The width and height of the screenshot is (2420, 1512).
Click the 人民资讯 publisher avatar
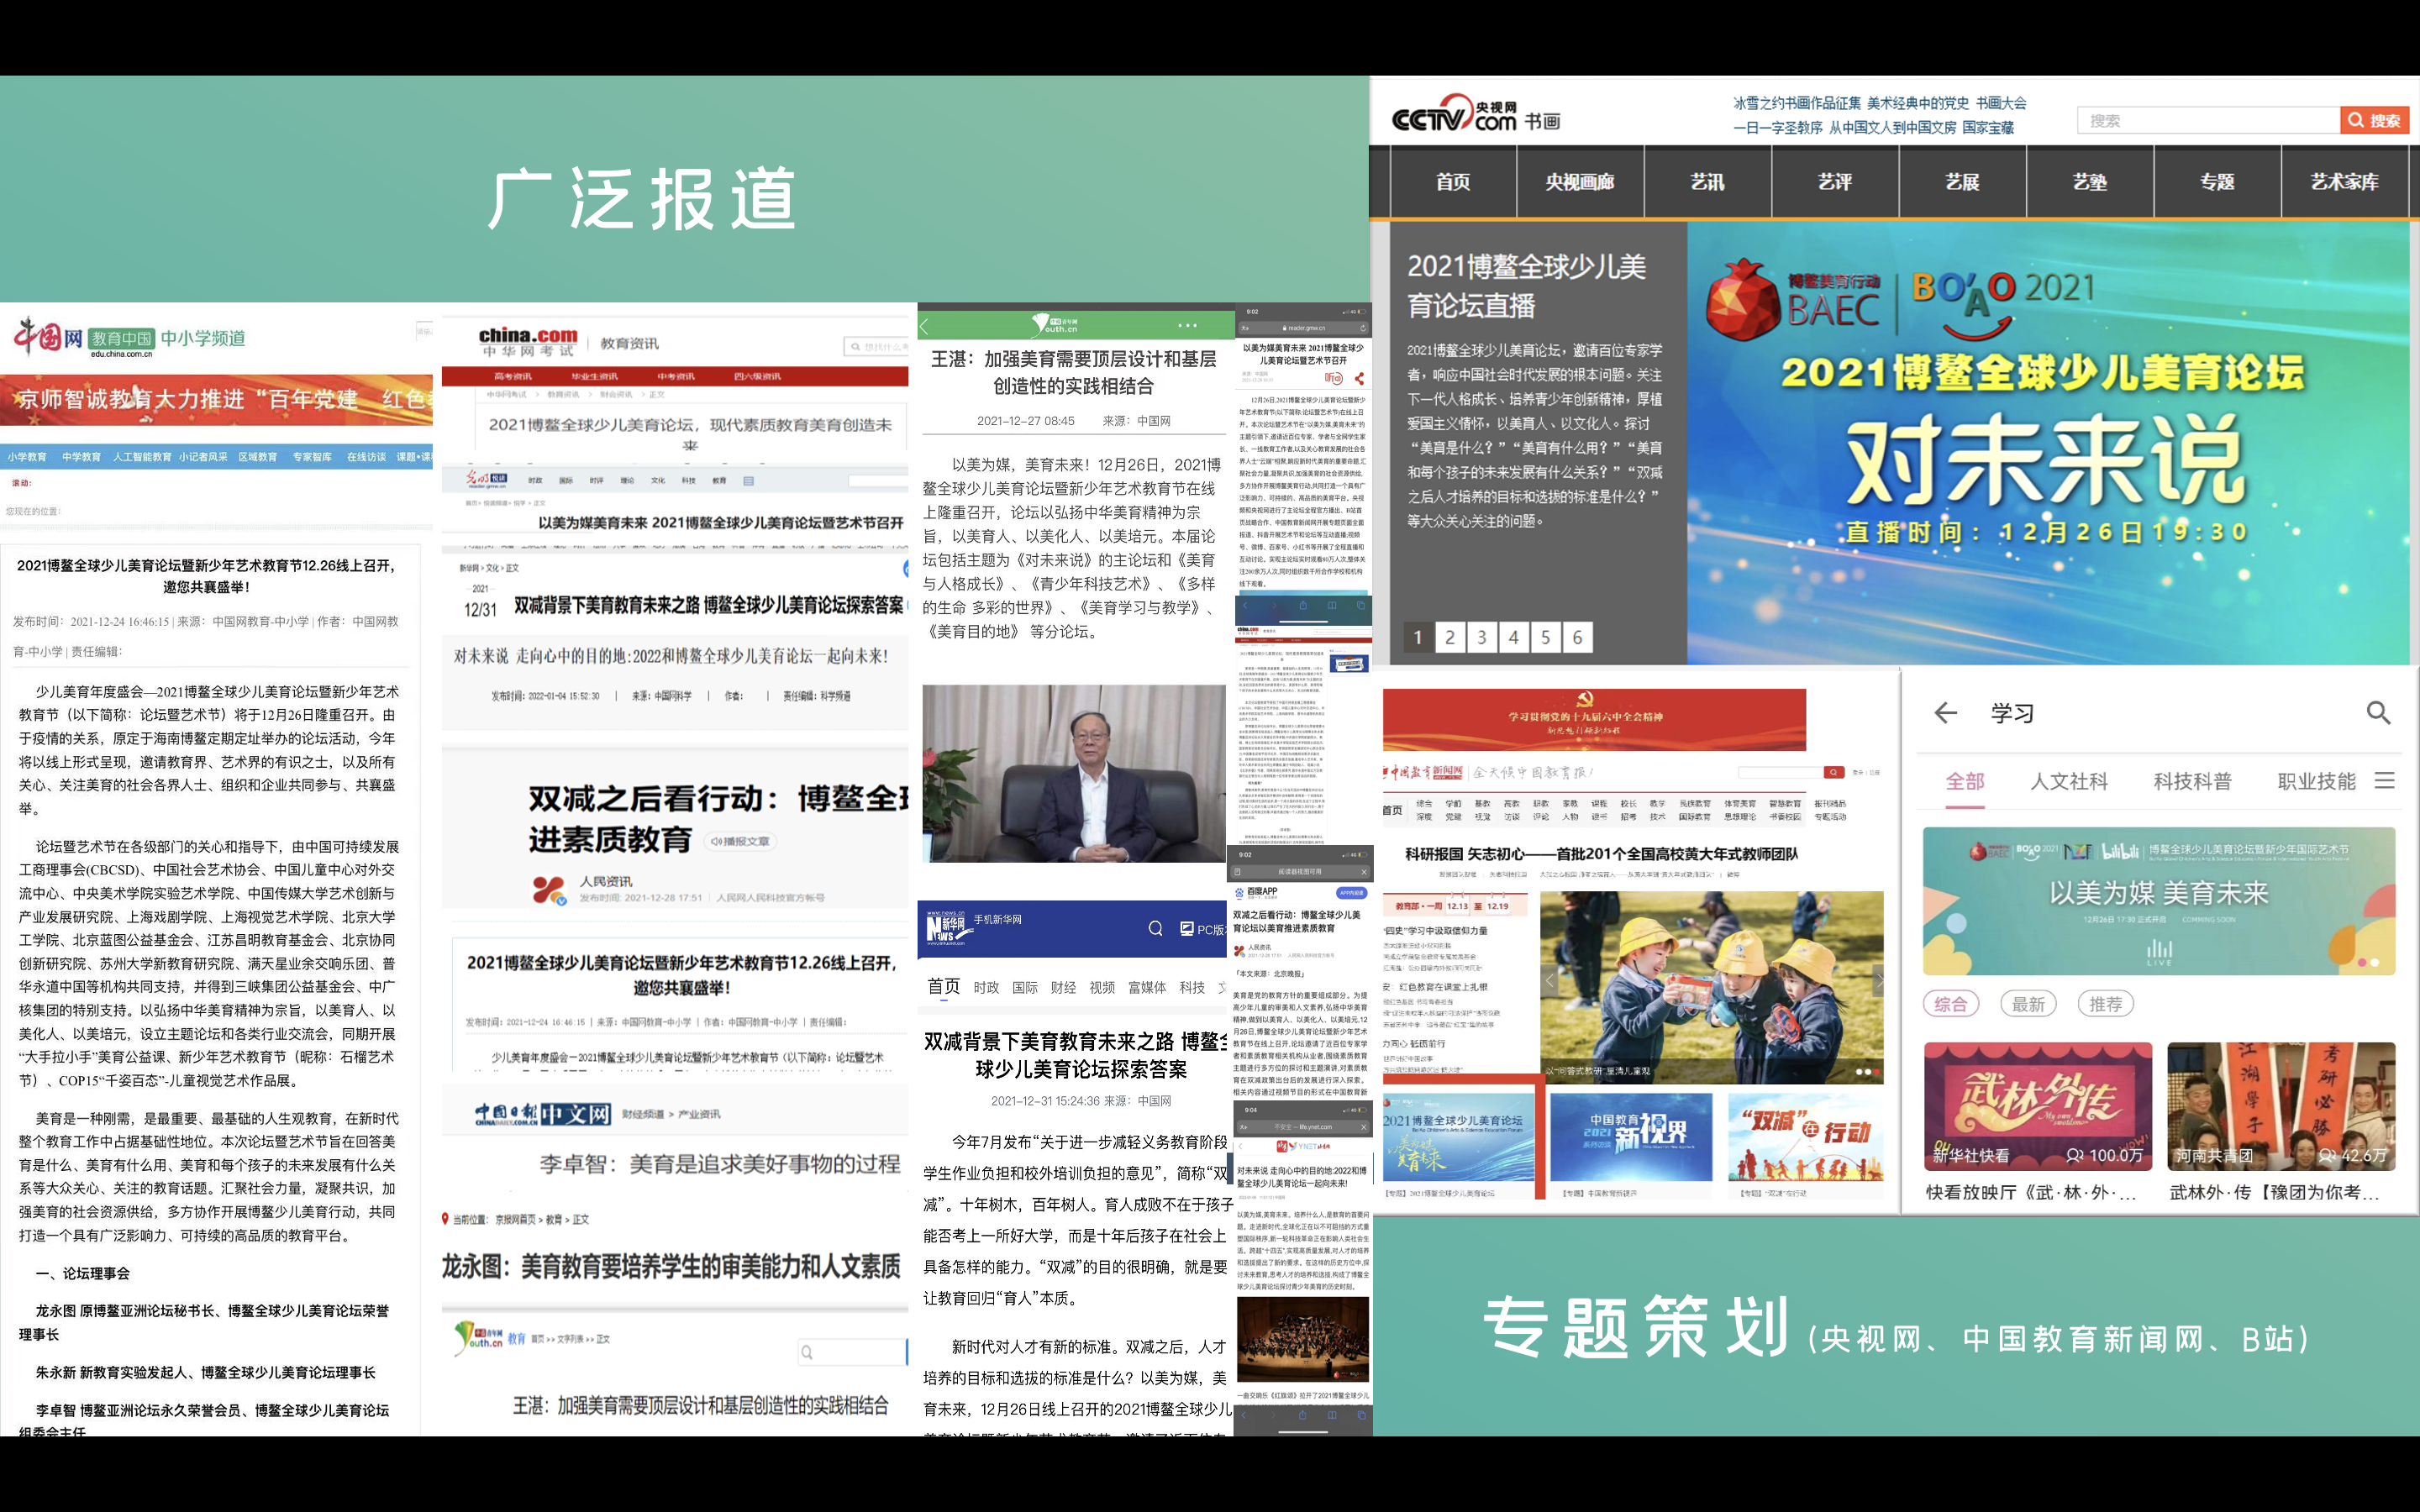[x=548, y=889]
